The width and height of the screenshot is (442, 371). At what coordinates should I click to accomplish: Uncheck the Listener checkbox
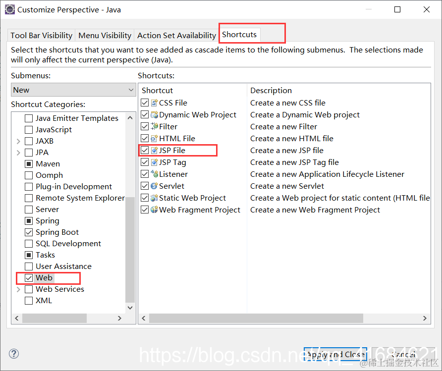point(145,174)
